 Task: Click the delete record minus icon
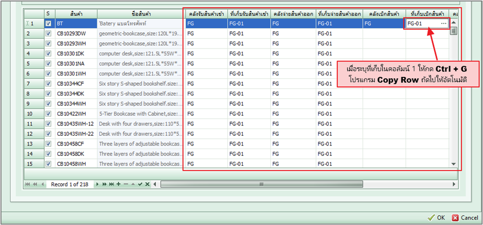pyautogui.click(x=125, y=184)
